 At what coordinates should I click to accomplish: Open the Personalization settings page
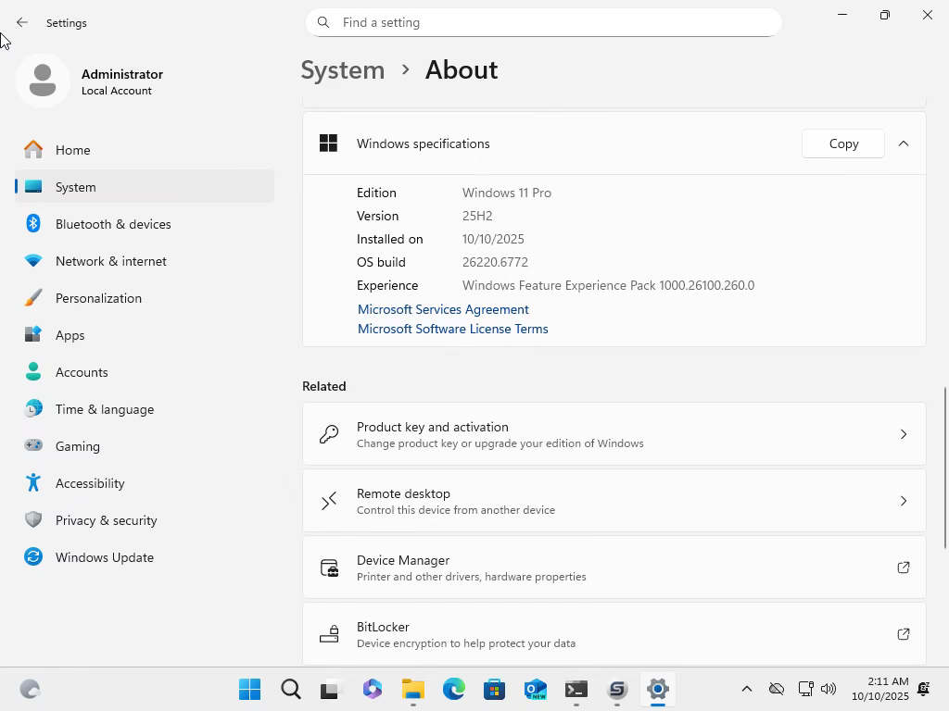(98, 298)
